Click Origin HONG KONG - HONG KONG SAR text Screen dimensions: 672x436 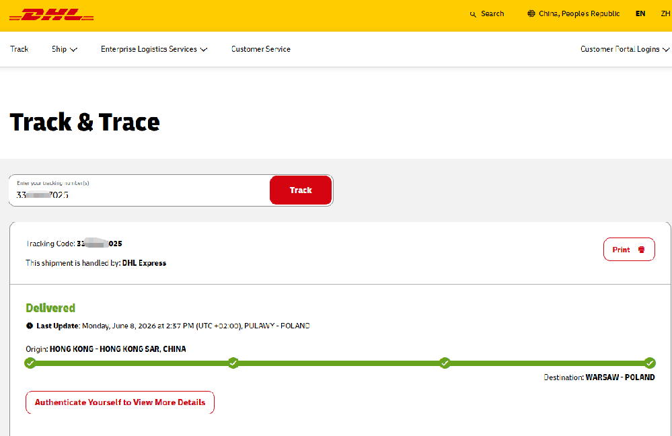click(x=106, y=349)
